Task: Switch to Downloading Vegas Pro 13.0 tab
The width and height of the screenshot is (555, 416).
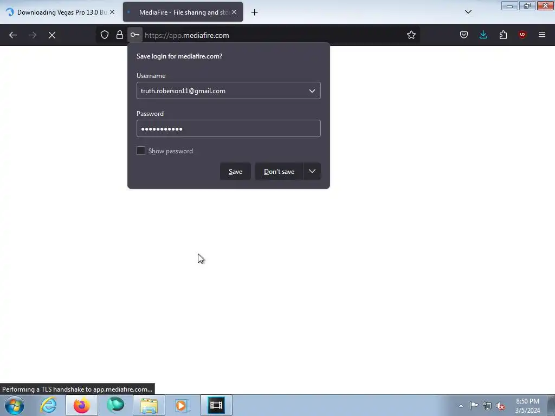Action: [60, 12]
